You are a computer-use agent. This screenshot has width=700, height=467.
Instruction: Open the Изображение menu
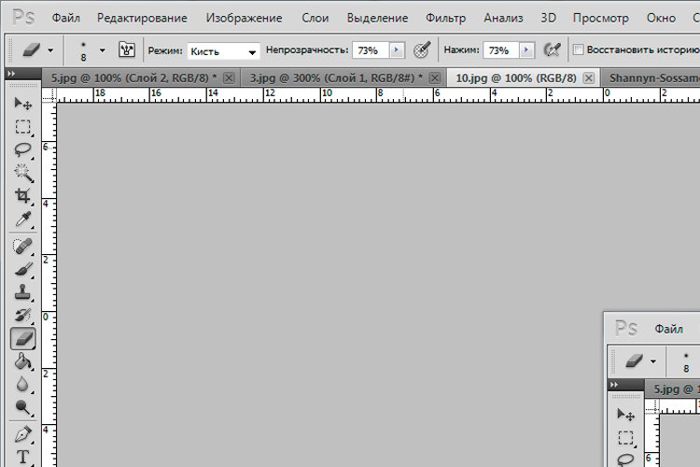244,18
